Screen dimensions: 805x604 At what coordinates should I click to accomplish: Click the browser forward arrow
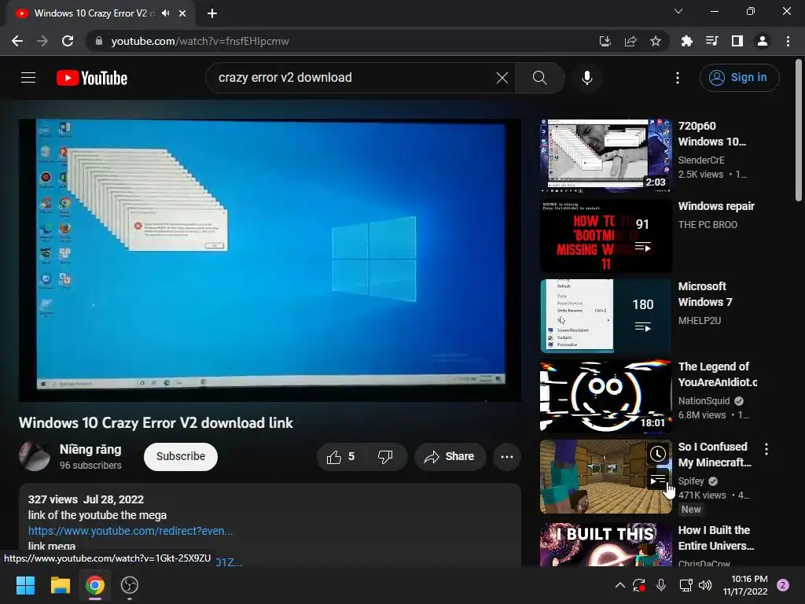(42, 41)
